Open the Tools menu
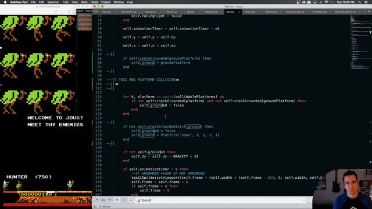This screenshot has height=209, width=372. pyautogui.click(x=94, y=2)
